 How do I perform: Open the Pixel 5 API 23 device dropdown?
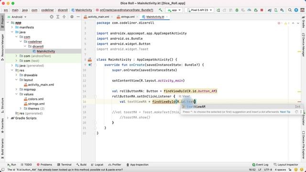(199, 10)
